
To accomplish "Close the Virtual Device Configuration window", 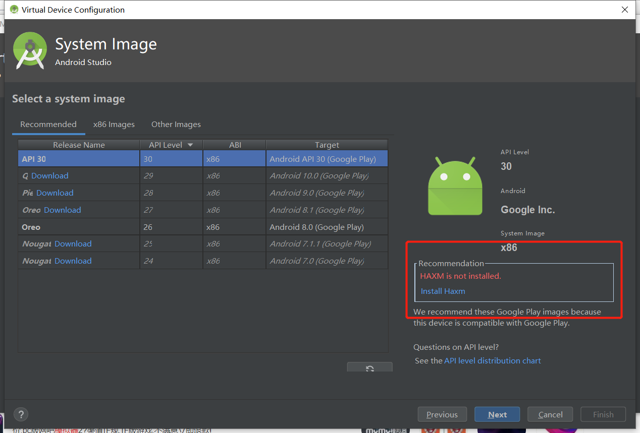I will [625, 10].
